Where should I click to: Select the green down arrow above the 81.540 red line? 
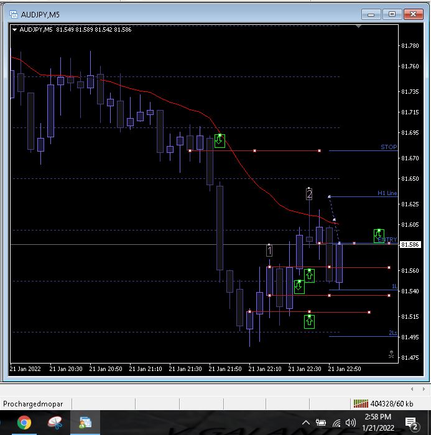coord(299,286)
